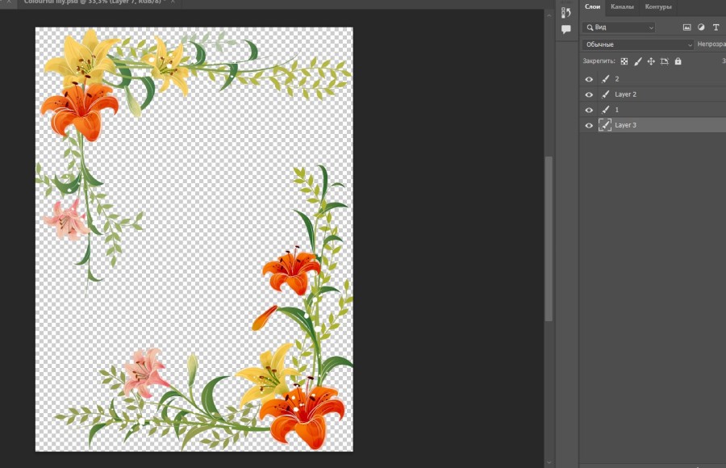Open the collapsed Comments panel icon

click(x=565, y=30)
